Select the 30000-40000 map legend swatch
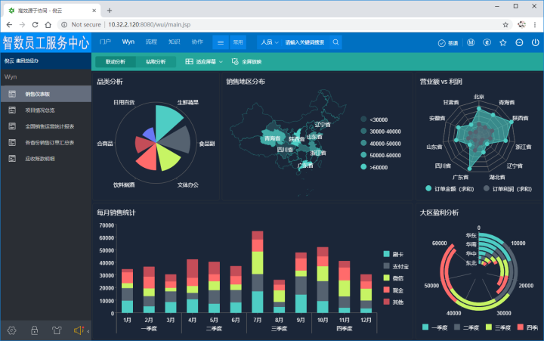 pos(363,131)
